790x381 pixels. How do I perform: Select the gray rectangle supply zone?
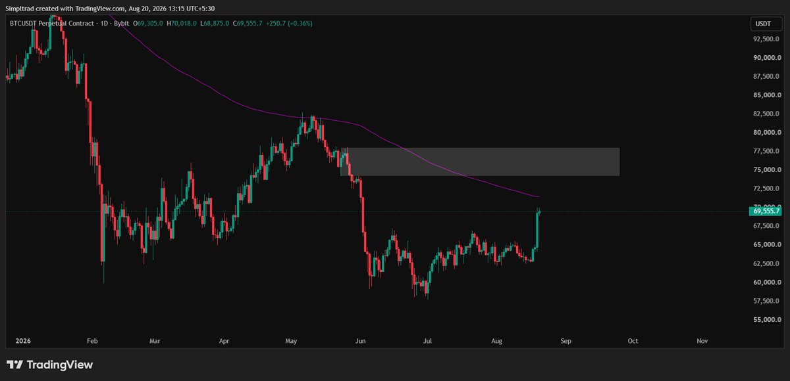[480, 162]
